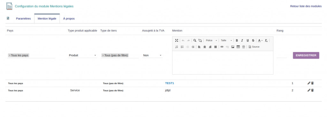The height and width of the screenshot is (117, 327).
Task: Remove the 'Tous (pas de filtre)' tag
Action: click(103, 55)
